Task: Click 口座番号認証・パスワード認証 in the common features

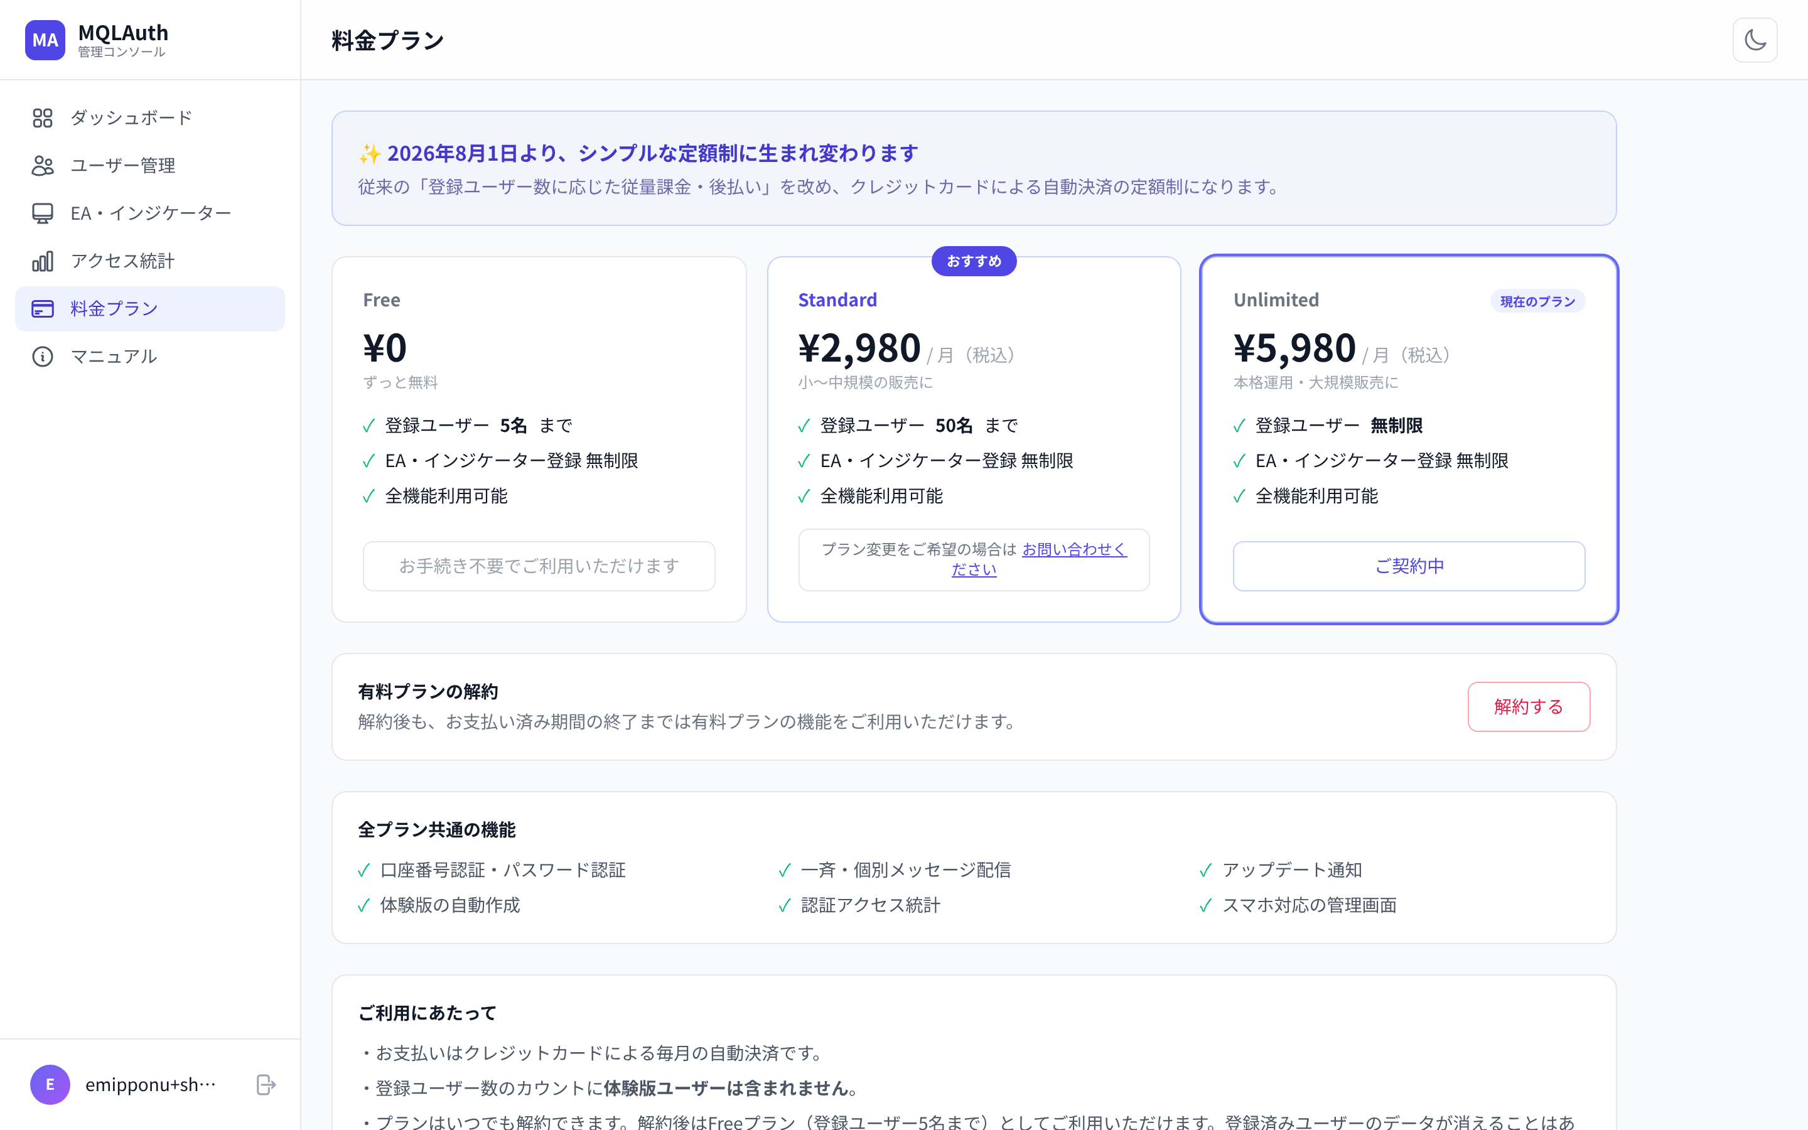Action: (x=503, y=870)
